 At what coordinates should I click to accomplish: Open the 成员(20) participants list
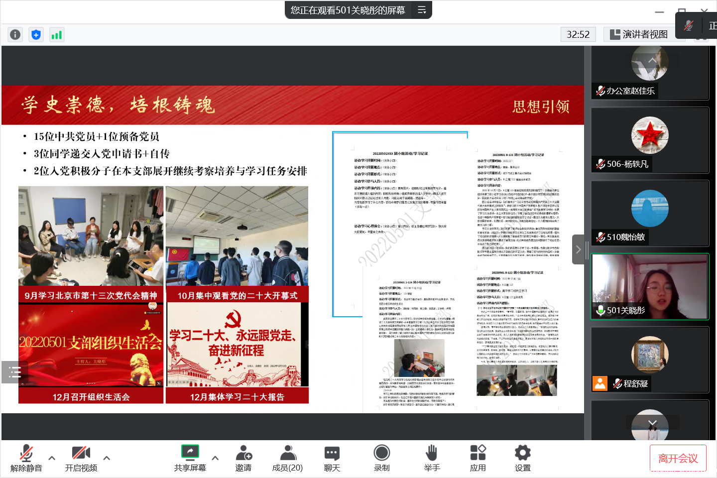pyautogui.click(x=287, y=458)
